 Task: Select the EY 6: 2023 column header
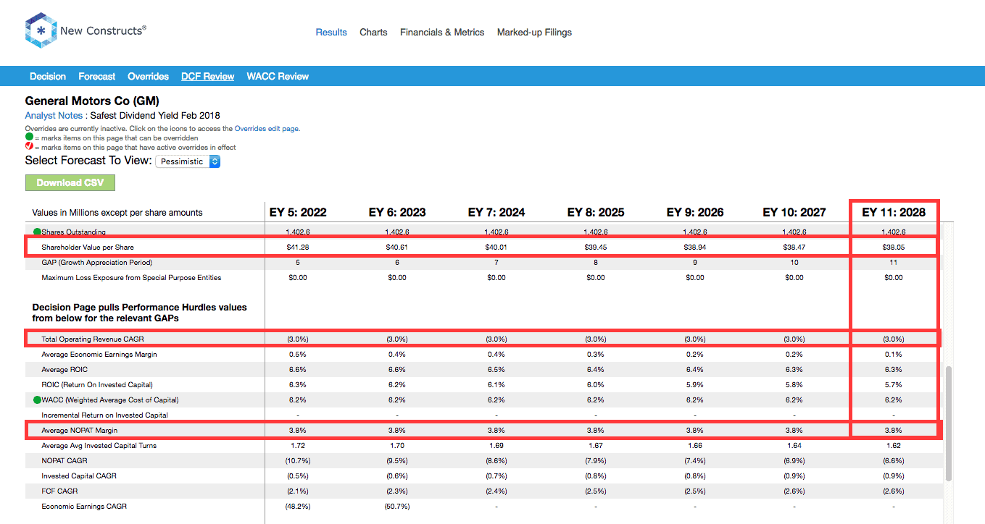[397, 213]
